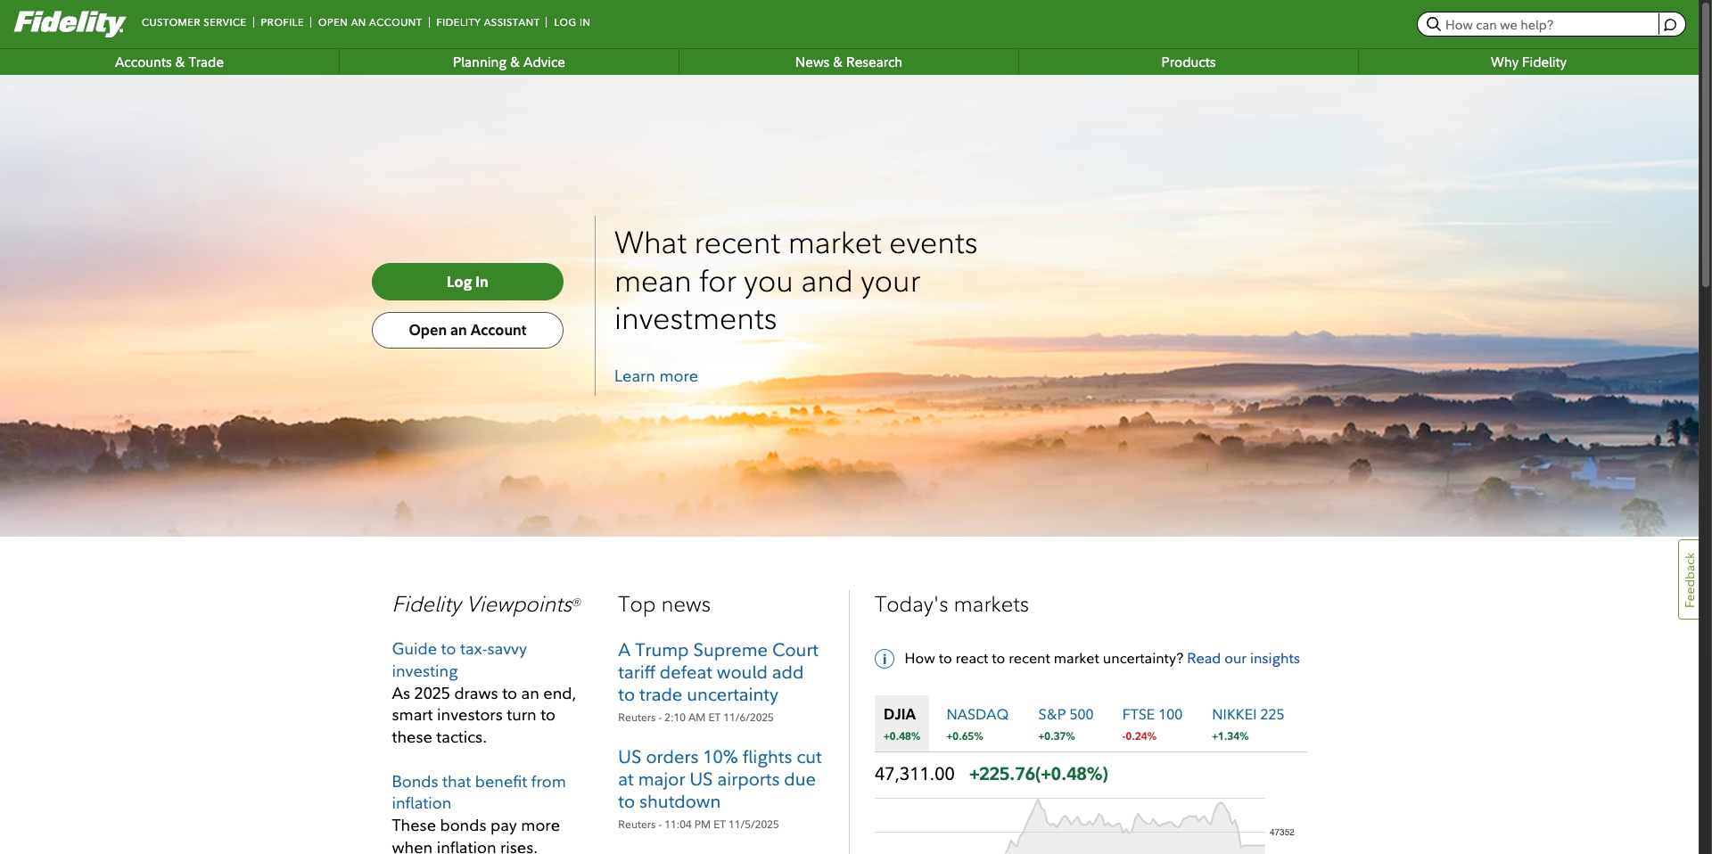Click the info icon beside market uncertainty
The width and height of the screenshot is (1712, 854).
point(885,659)
